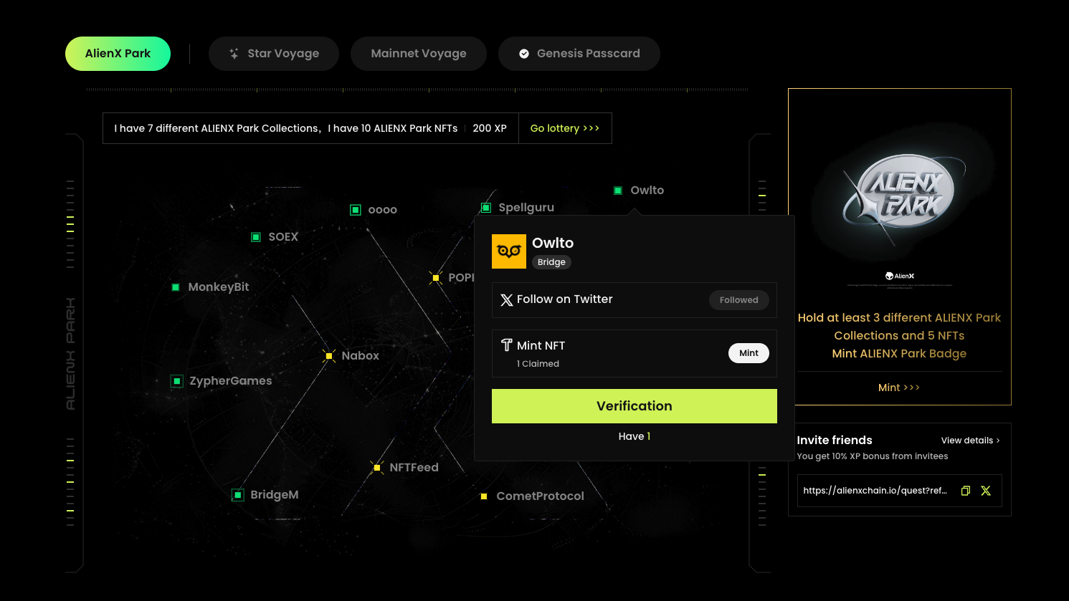Click the invite referral URL field
1069x601 pixels.
click(x=875, y=491)
